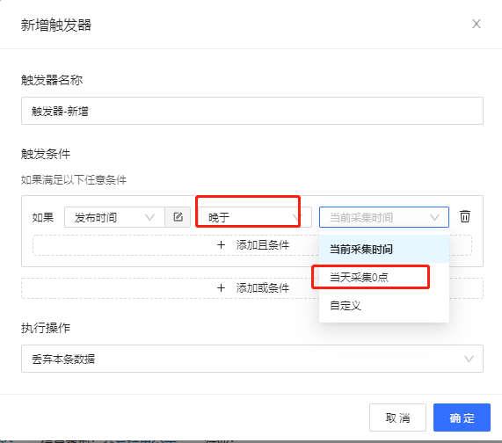Focus the 触发器名称 input field

(x=252, y=111)
